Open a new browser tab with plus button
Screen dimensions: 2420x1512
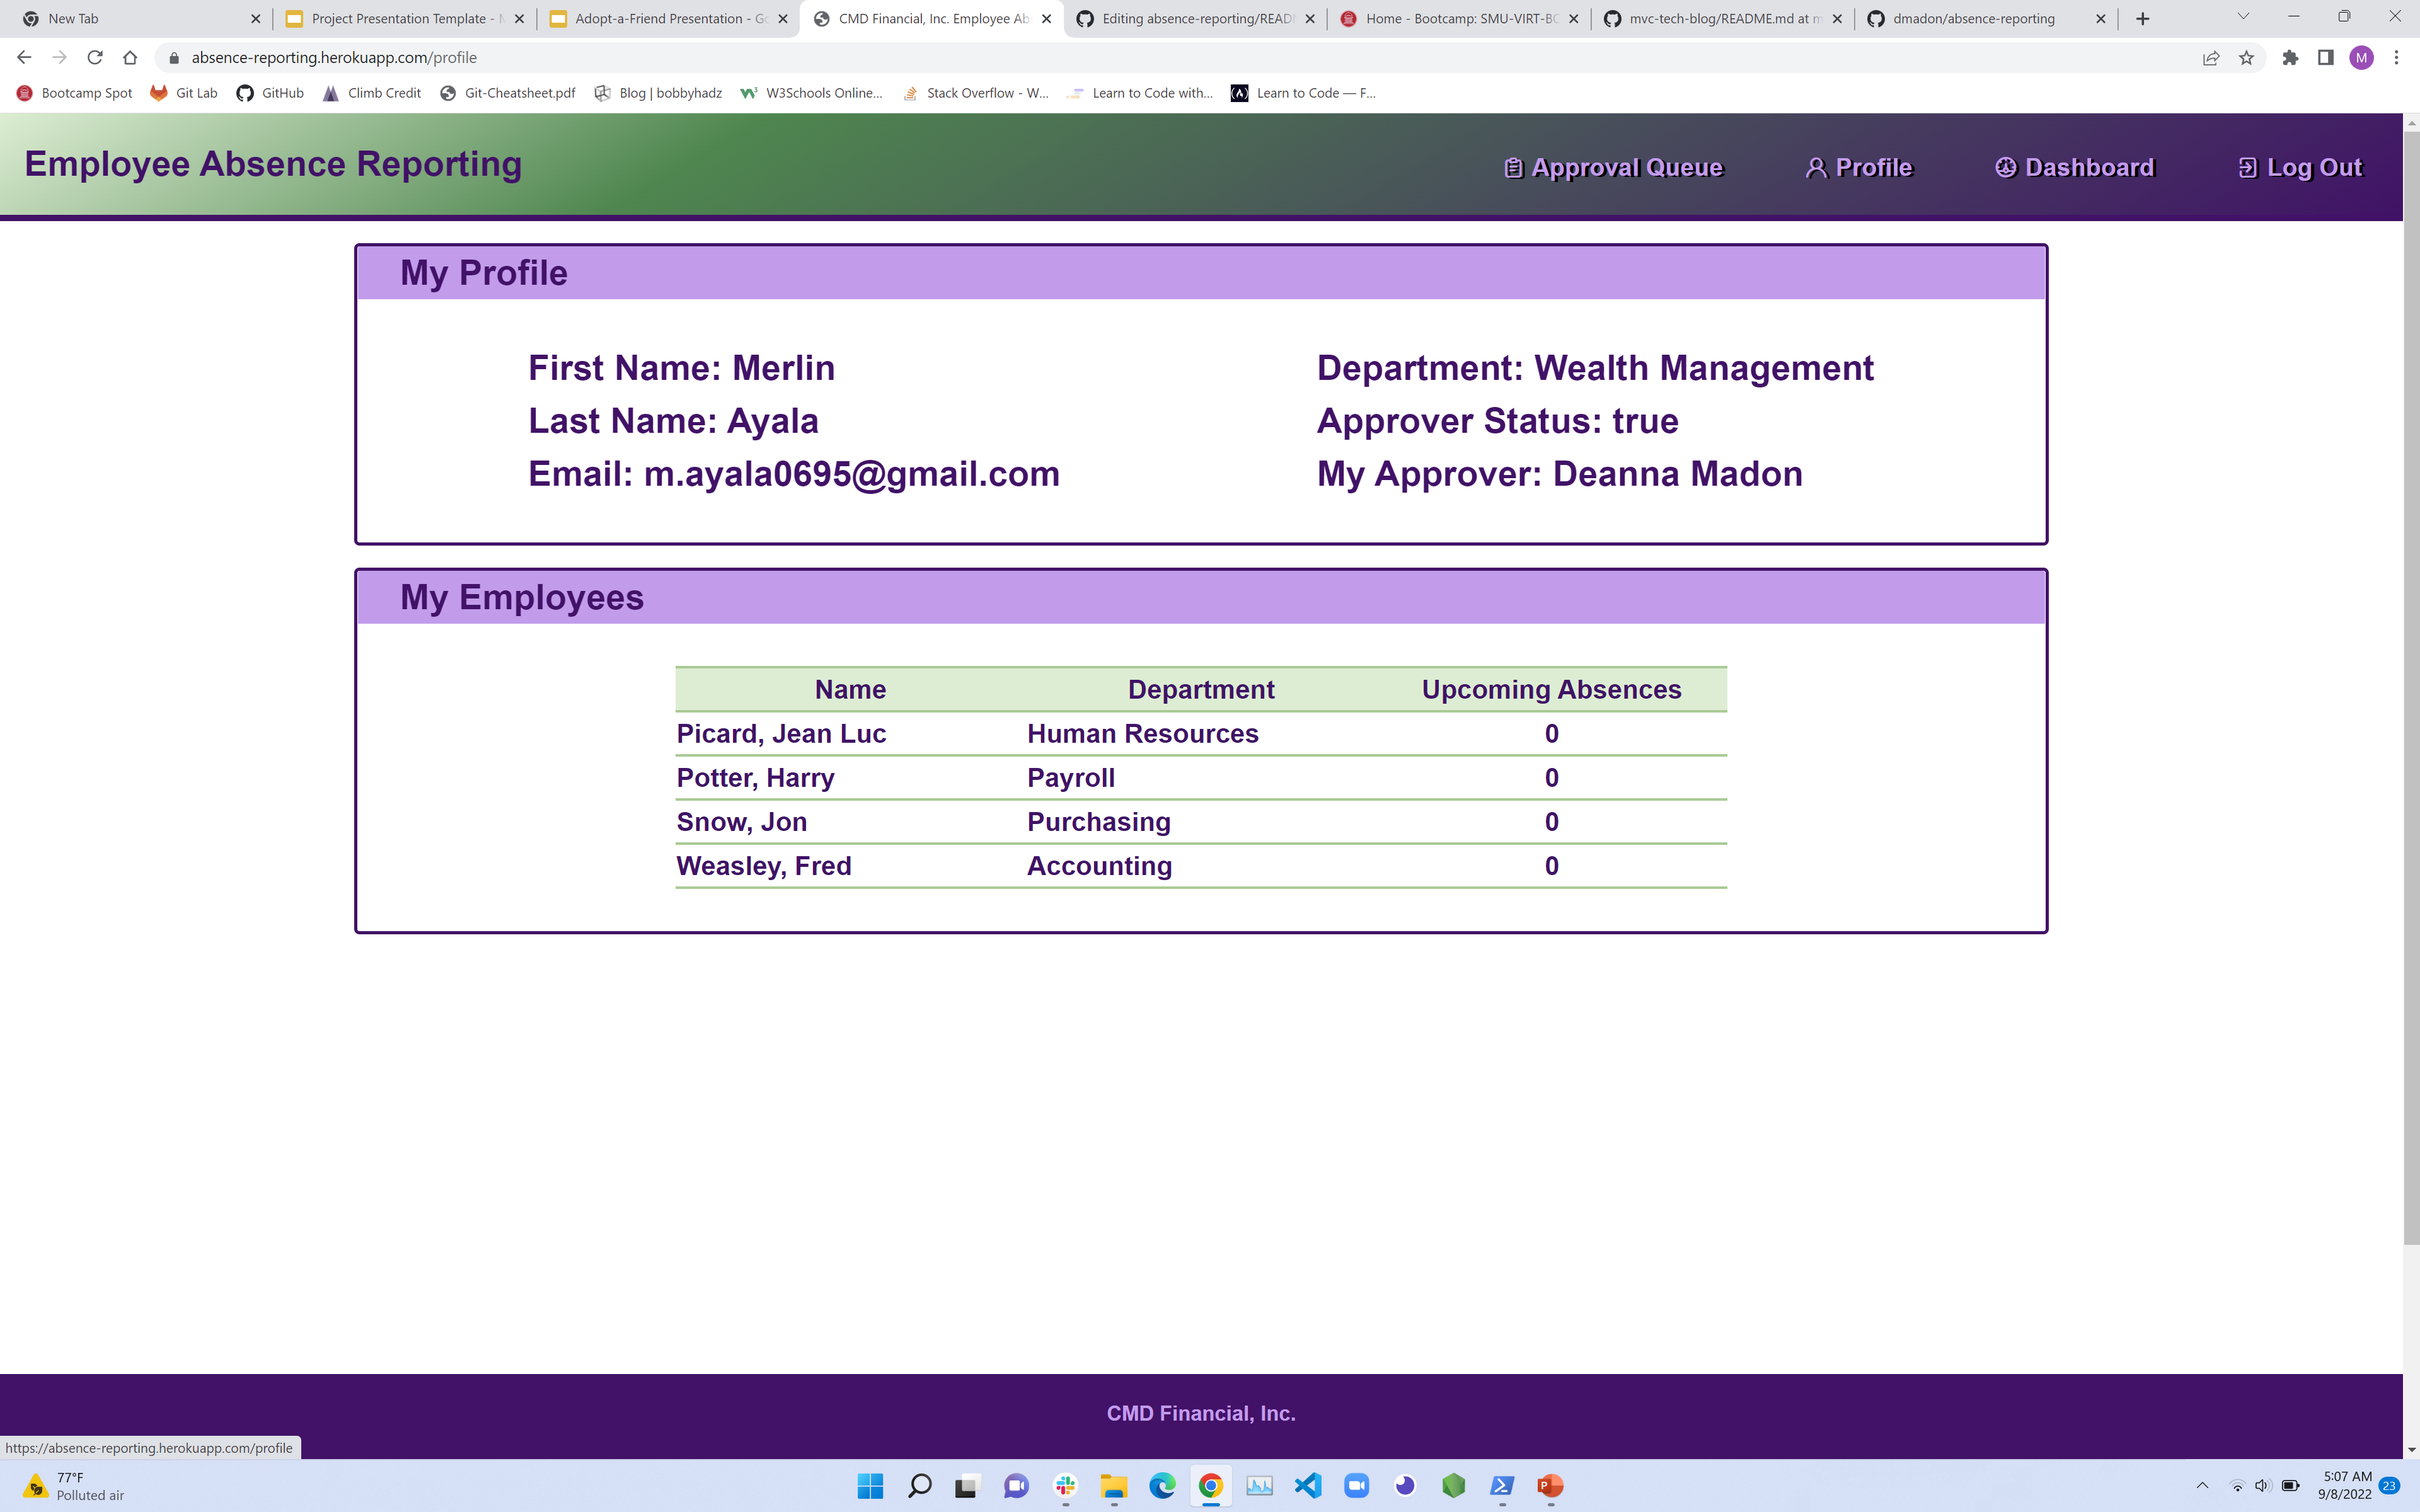(2142, 19)
